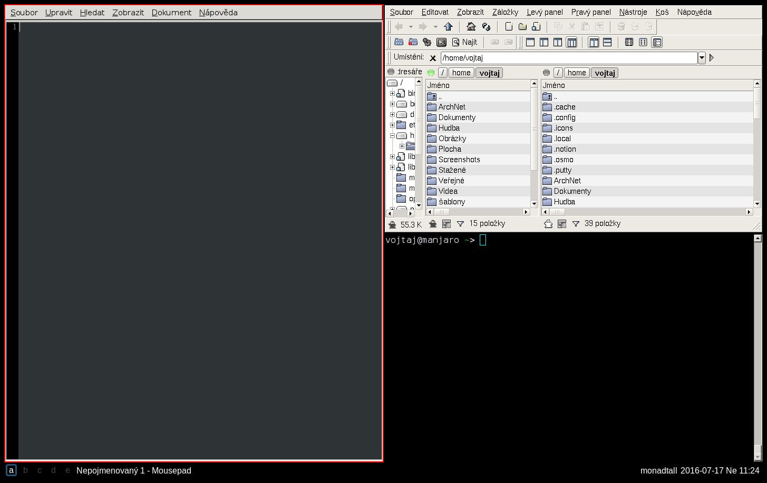The height and width of the screenshot is (483, 767).
Task: Open Xfe's Levý panel menu
Action: (x=545, y=12)
